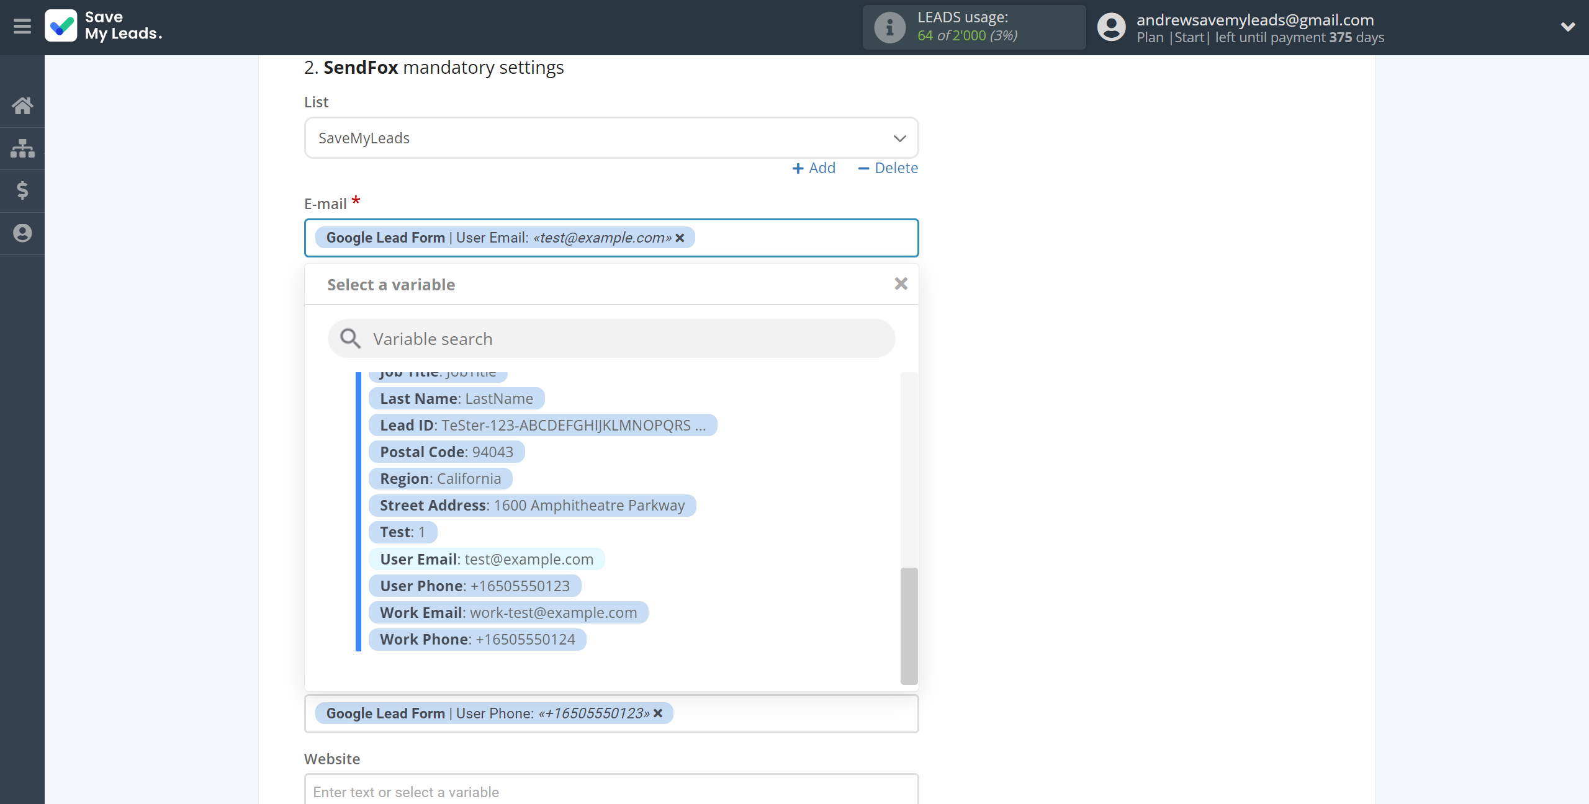Click the LEADS usage info icon
Screen dimensions: 1589x804
pyautogui.click(x=889, y=27)
